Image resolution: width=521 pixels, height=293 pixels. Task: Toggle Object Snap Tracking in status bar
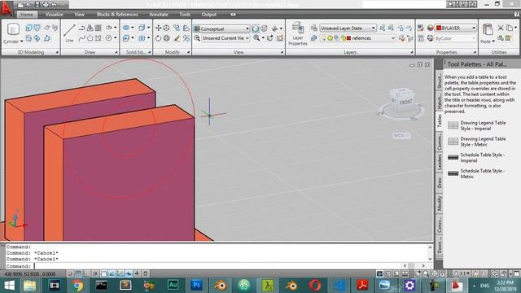[x=112, y=273]
